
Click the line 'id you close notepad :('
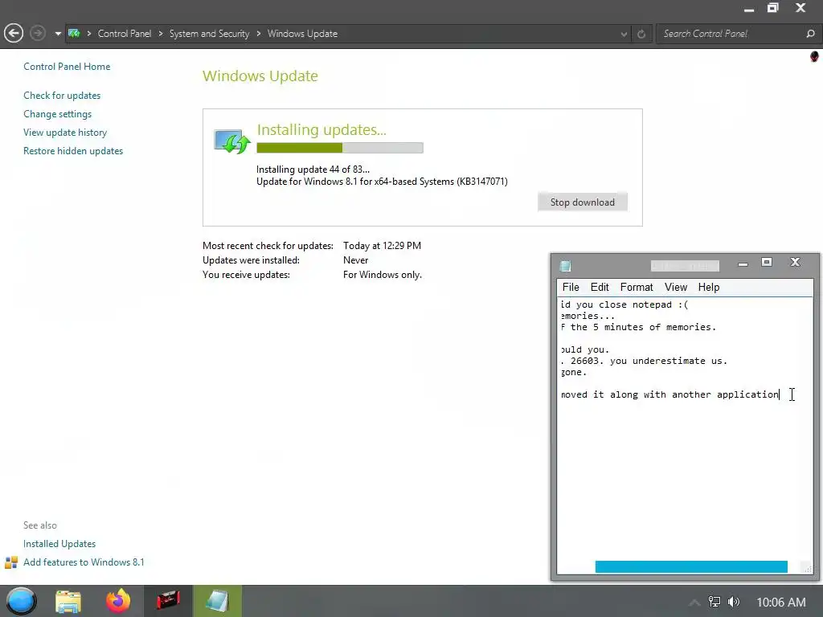click(624, 304)
